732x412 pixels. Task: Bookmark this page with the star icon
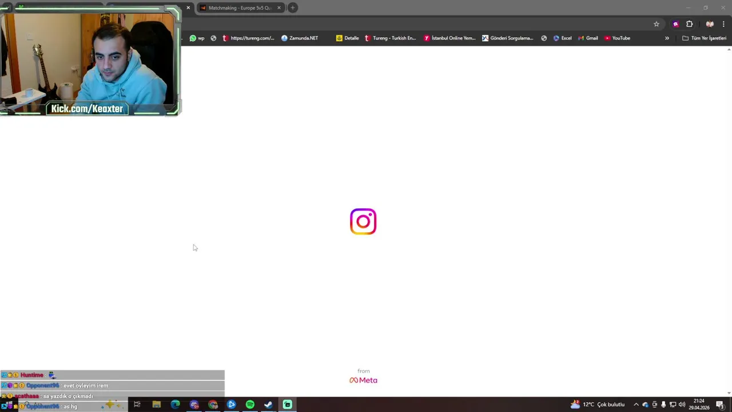click(657, 24)
